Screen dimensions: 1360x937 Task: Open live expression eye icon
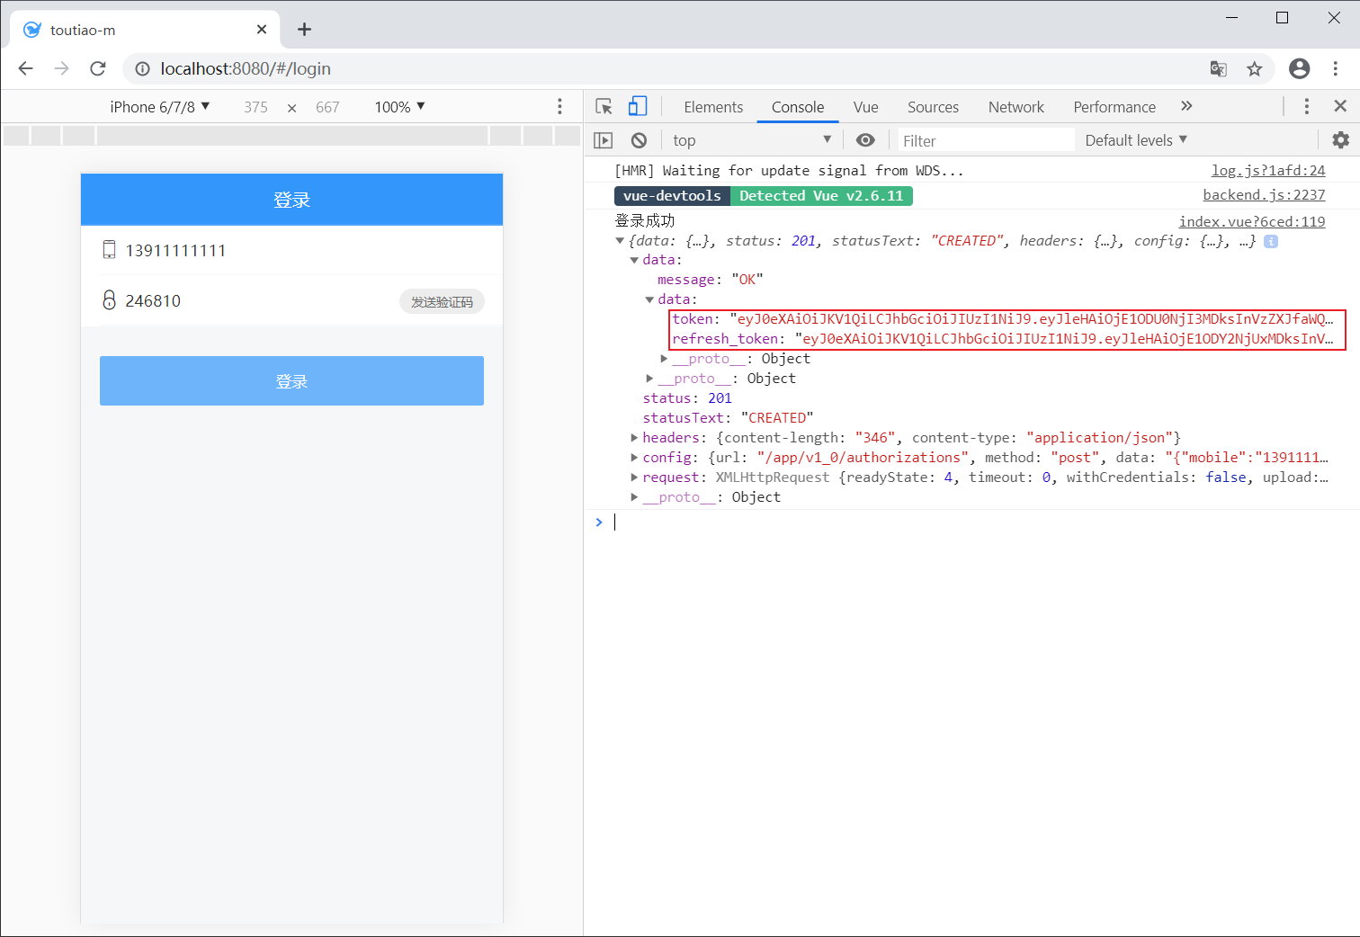[x=865, y=140]
